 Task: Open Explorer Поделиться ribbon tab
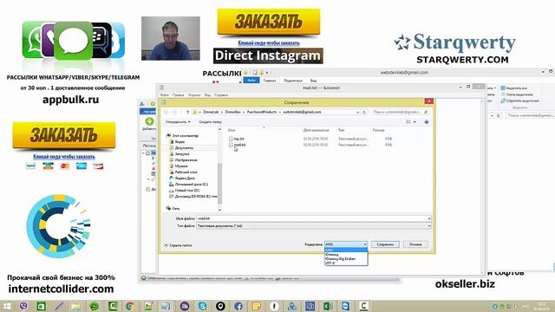(x=293, y=81)
